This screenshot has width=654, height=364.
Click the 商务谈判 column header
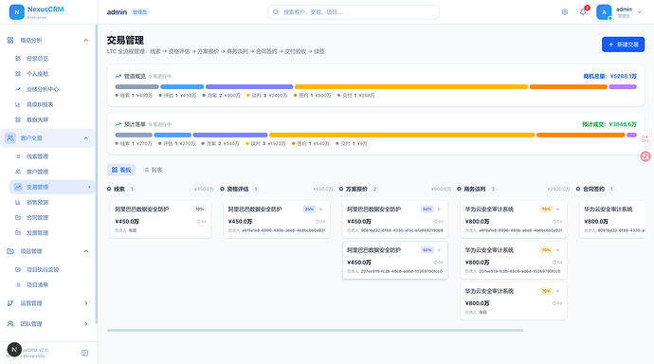point(475,189)
